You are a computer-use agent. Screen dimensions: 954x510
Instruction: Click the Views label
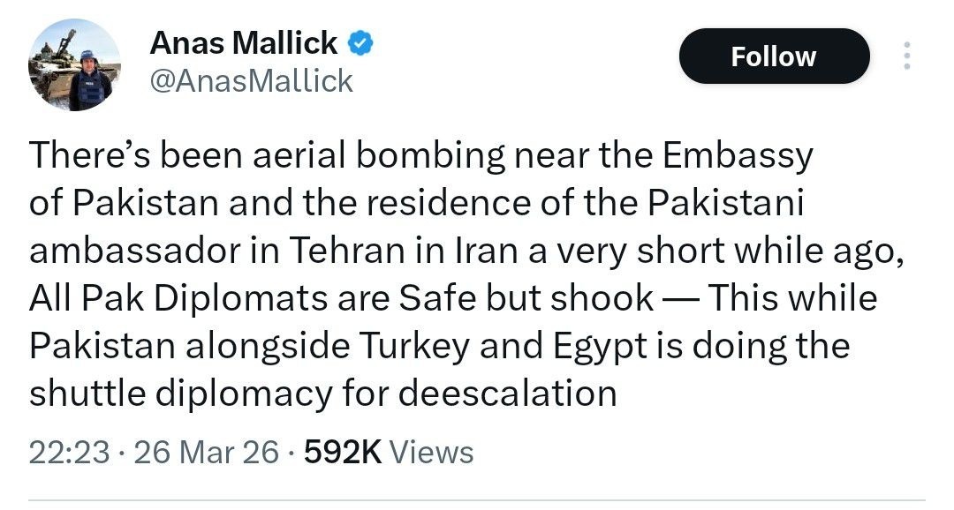pyautogui.click(x=431, y=453)
